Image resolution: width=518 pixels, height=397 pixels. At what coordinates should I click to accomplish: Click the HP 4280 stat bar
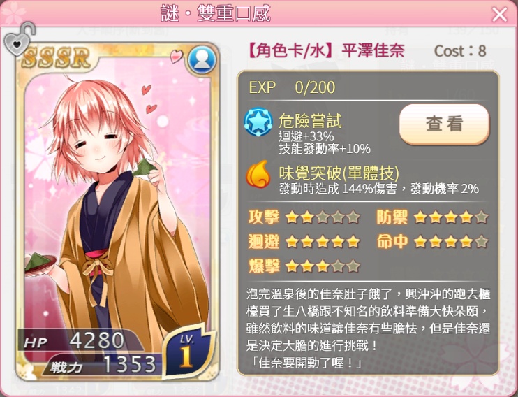pyautogui.click(x=80, y=340)
